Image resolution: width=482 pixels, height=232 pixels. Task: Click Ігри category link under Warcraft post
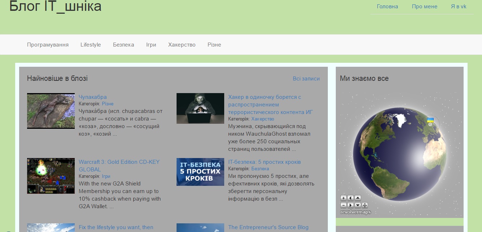click(106, 176)
